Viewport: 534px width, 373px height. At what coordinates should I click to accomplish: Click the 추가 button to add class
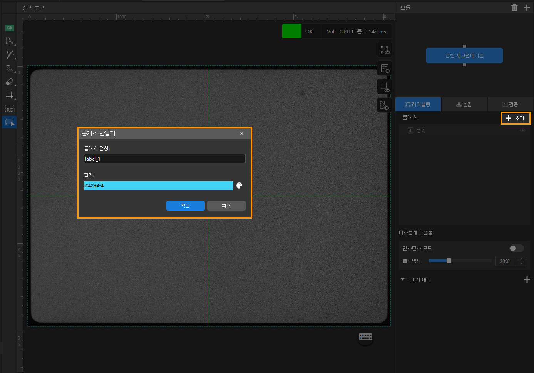[516, 118]
